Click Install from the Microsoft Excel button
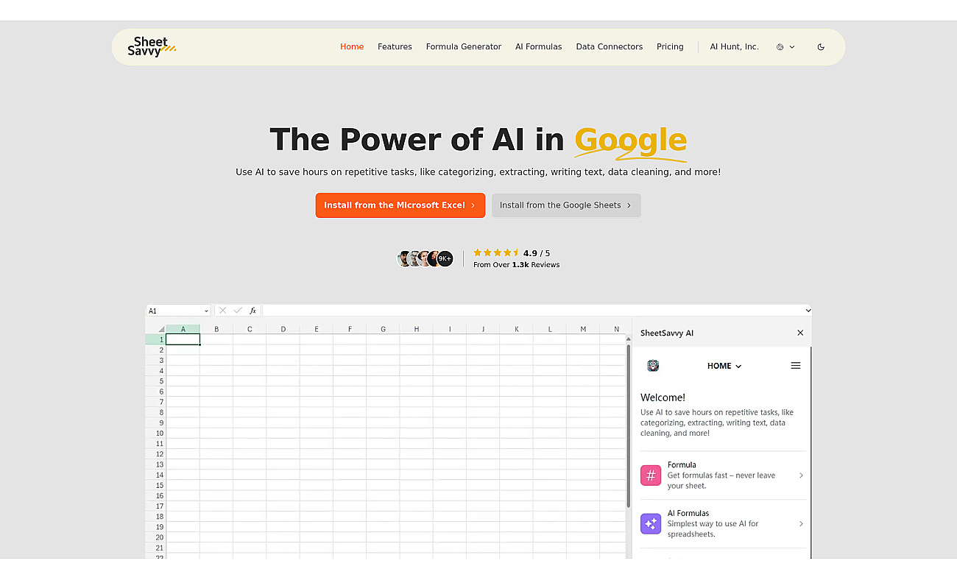Image resolution: width=957 pixels, height=580 pixels. coord(400,205)
